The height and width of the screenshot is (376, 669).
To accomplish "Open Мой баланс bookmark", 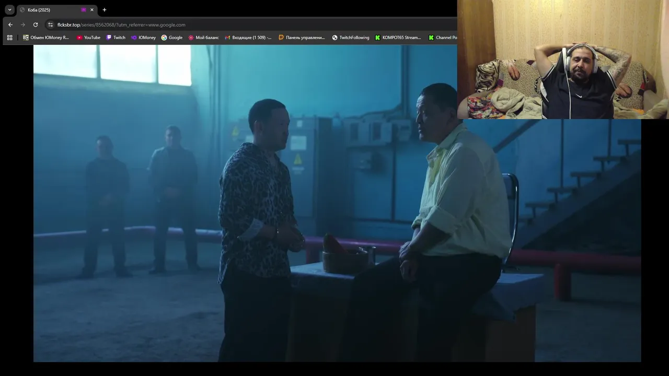I will click(x=203, y=38).
